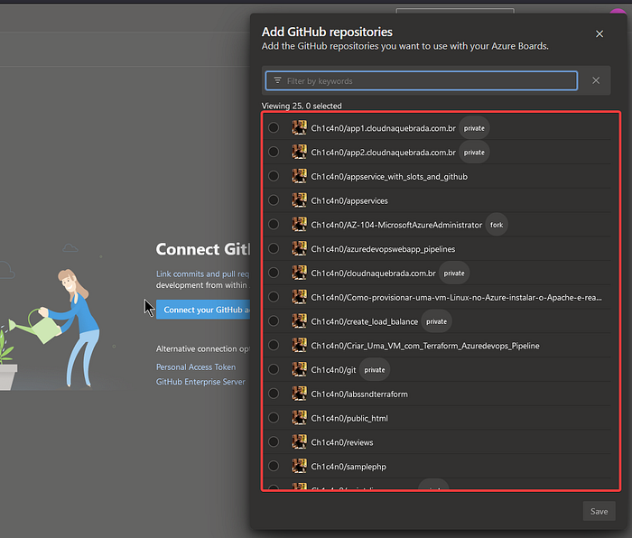This screenshot has height=538, width=632.
Task: Select the public_html repository radio
Action: 274,418
